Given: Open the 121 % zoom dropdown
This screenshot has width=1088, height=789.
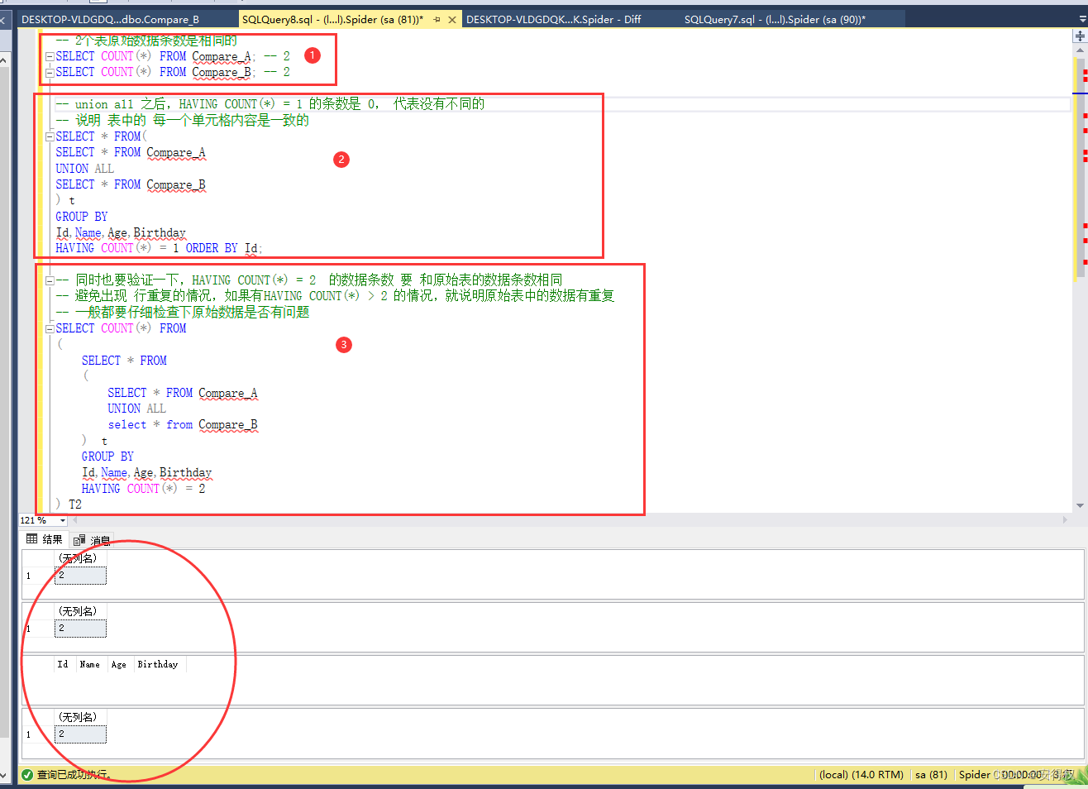Looking at the screenshot, I should 63,520.
